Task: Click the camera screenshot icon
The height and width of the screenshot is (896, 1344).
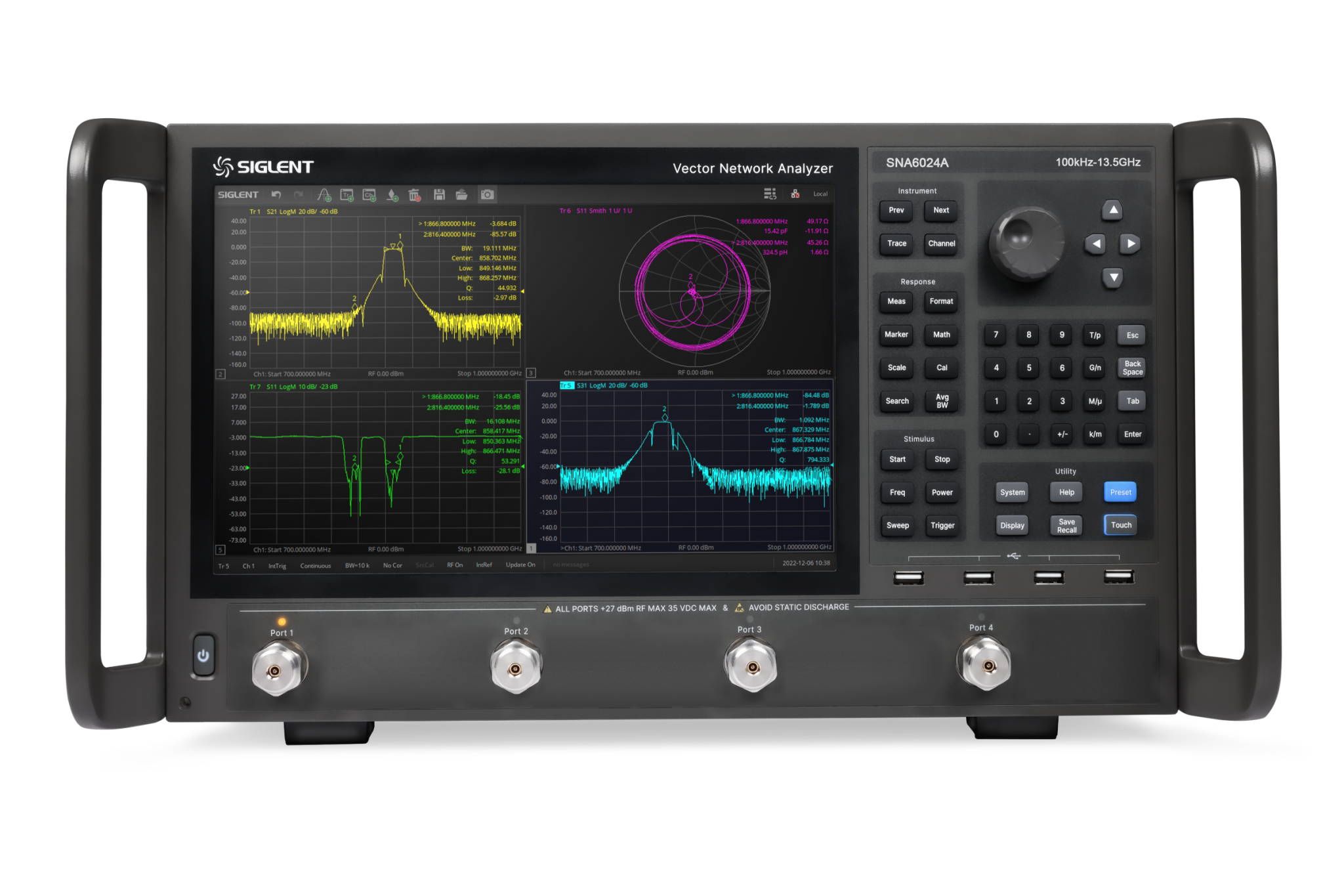Action: pyautogui.click(x=487, y=195)
